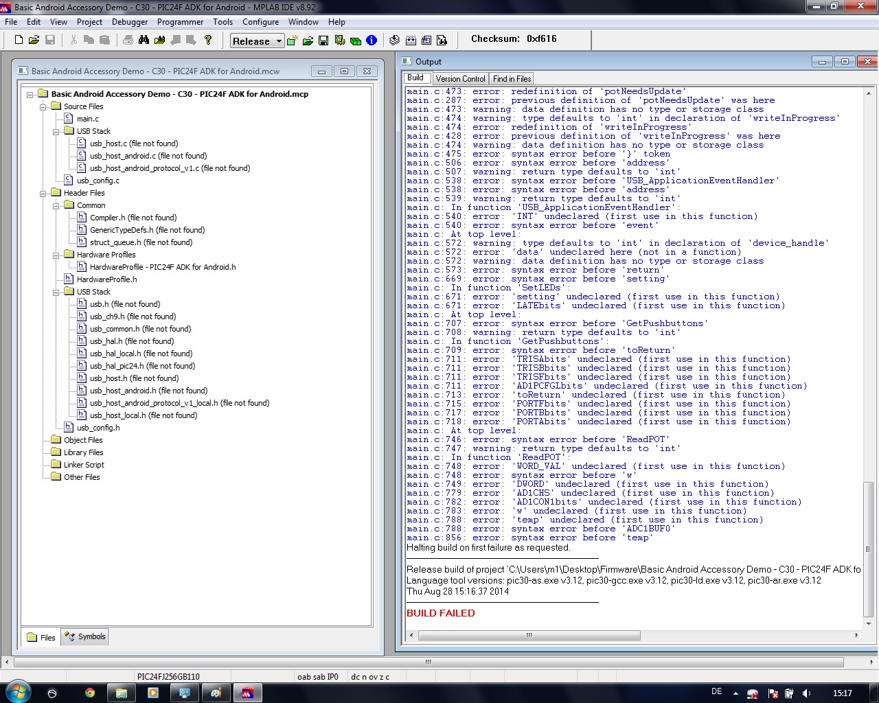Select the Linker Script folder
879x703 pixels.
pos(84,465)
